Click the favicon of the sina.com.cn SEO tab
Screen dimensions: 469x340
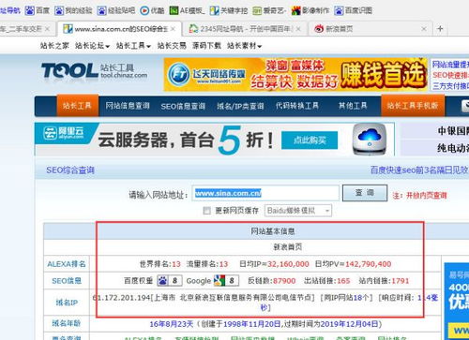(68, 29)
